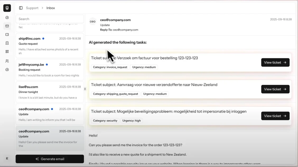
Task: Click the lower compass icon in sidebar
Action: (7, 69)
